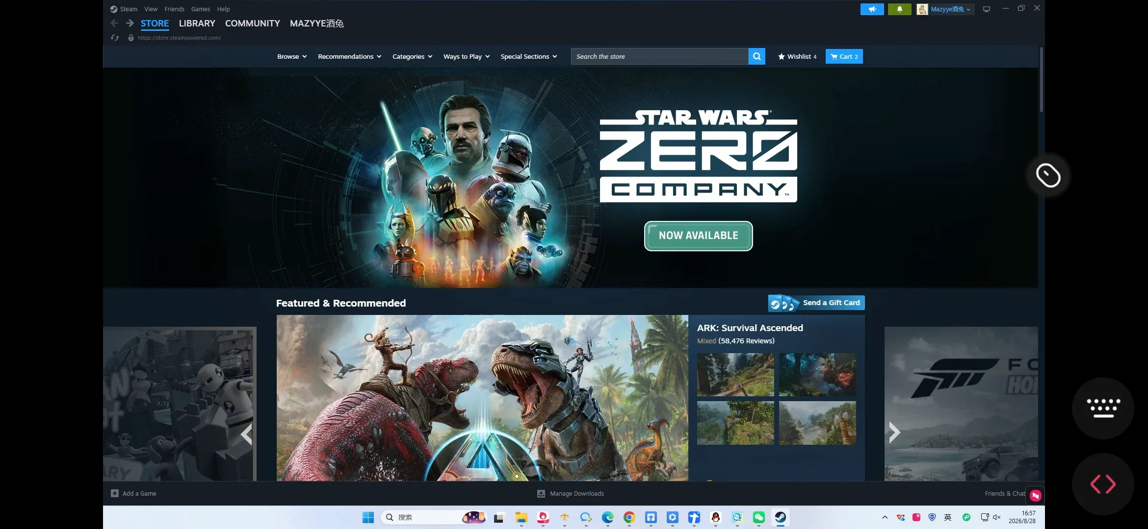
Task: Open the MAZYYE profile tab
Action: [317, 24]
